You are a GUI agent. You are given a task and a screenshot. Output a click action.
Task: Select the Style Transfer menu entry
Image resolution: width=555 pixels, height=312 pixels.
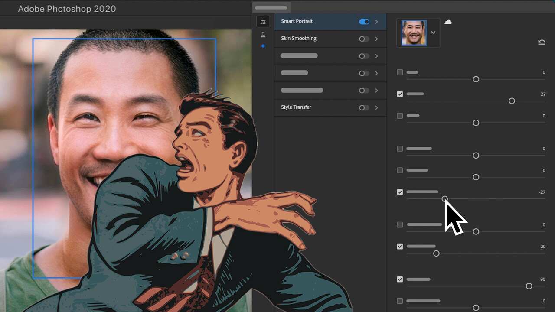point(296,107)
